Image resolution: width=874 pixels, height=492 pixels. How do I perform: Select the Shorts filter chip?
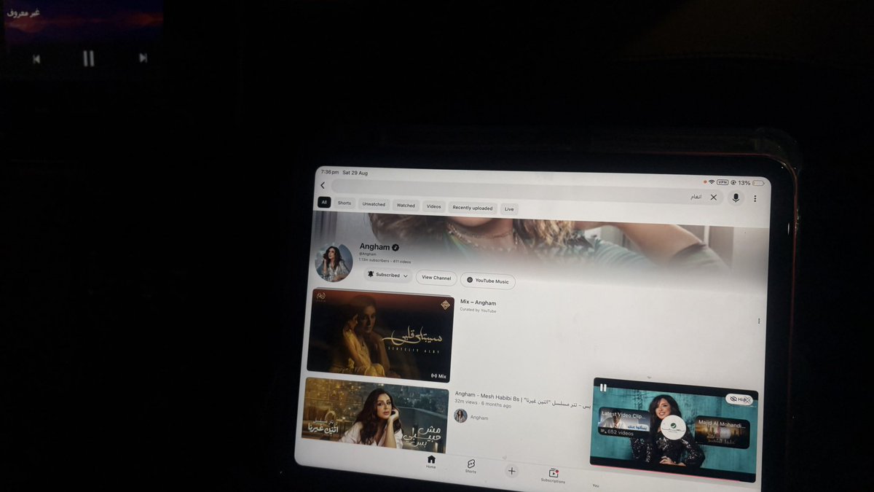coord(345,203)
